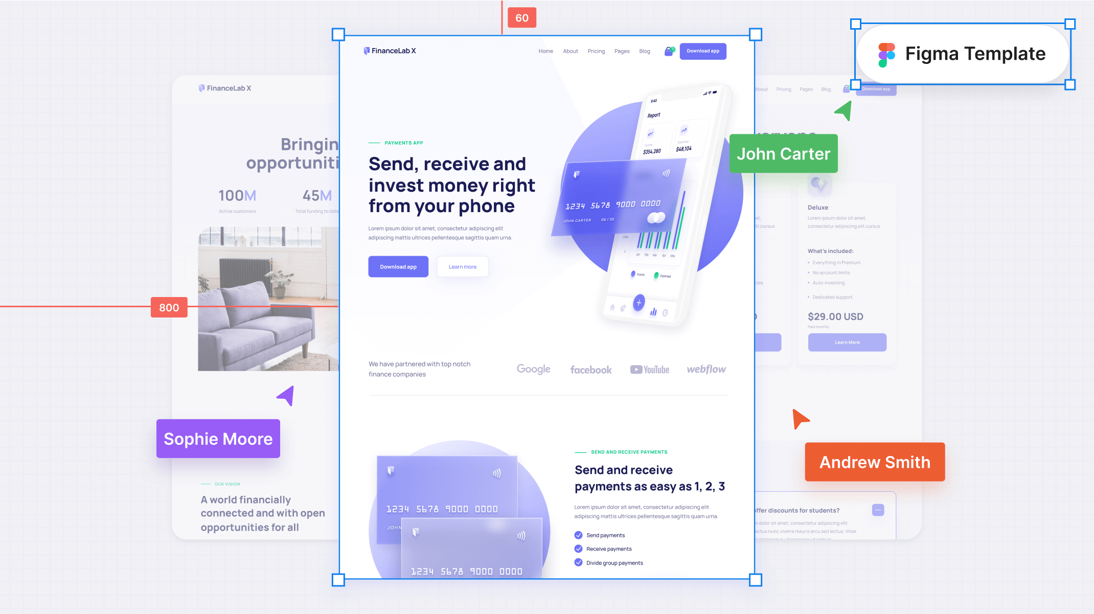Toggle Receive payments checkbox in feature list

[x=579, y=550]
